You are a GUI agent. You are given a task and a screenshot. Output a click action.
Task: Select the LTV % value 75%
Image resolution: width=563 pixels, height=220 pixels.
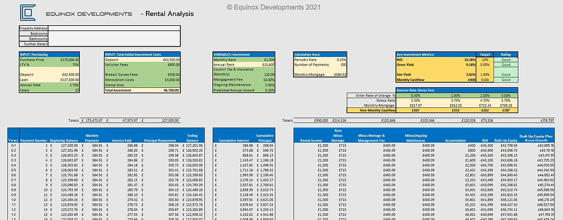(76, 64)
